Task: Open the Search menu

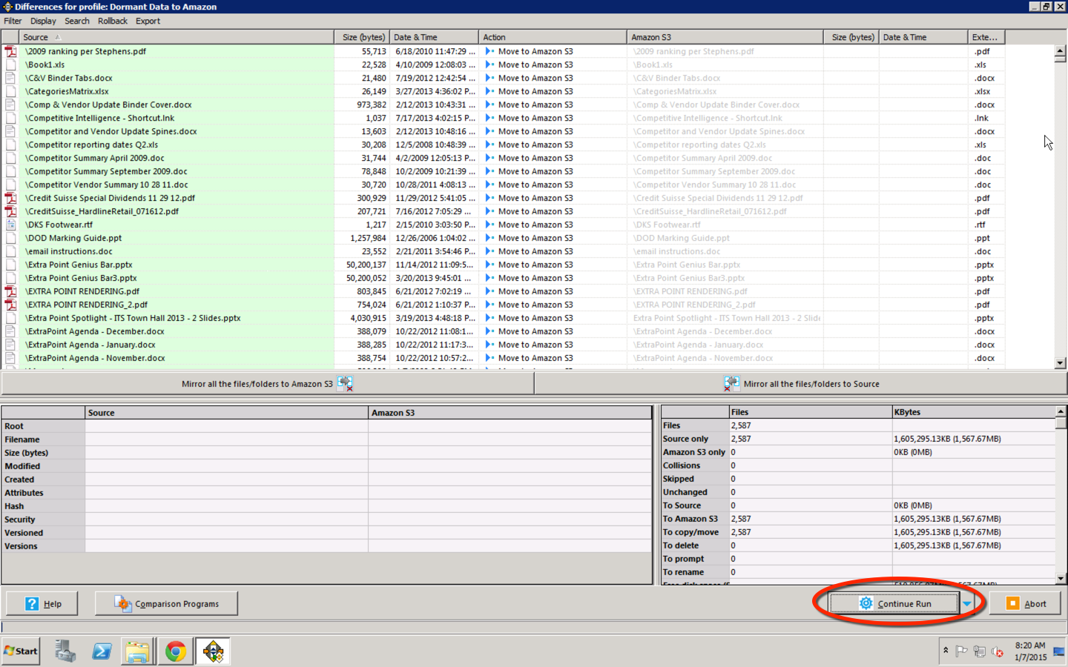Action: (x=77, y=21)
